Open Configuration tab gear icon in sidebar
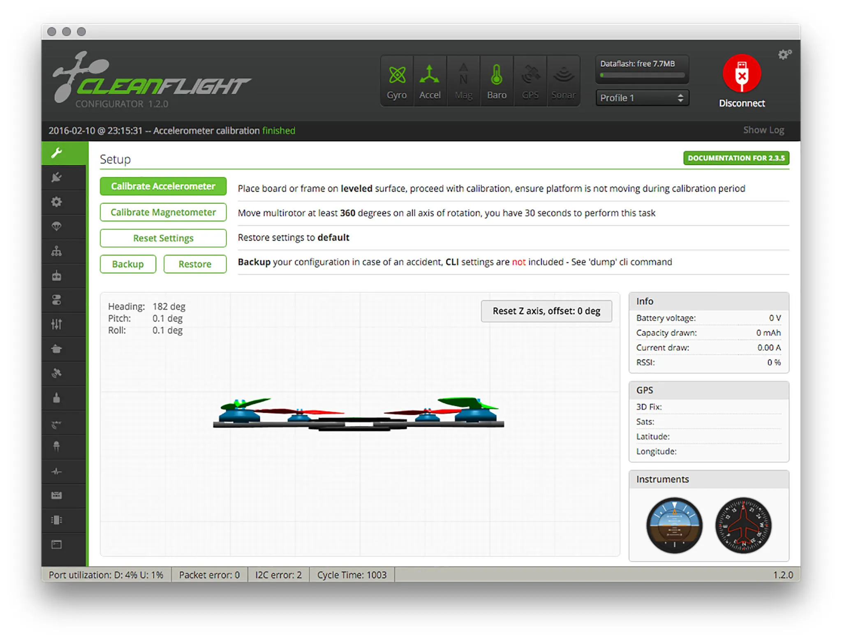The width and height of the screenshot is (842, 641). (x=57, y=202)
